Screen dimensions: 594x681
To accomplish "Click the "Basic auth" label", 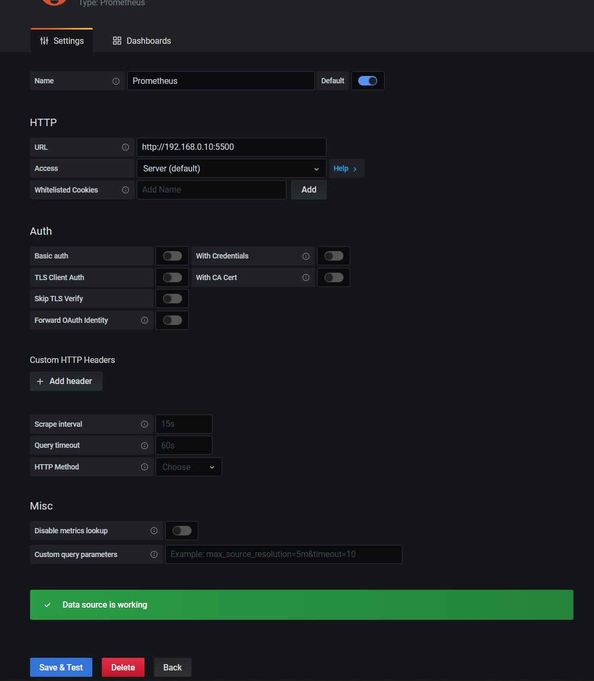I will pyautogui.click(x=52, y=256).
